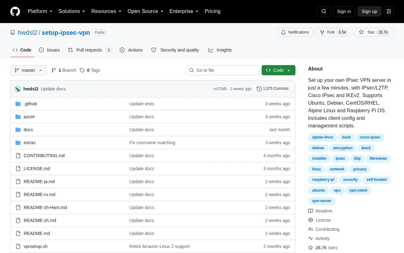The width and height of the screenshot is (404, 253).
Task: Click the docs folder icon
Action: [x=18, y=130]
